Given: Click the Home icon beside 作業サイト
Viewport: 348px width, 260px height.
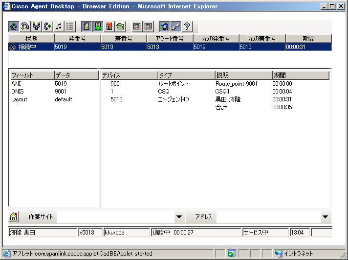Looking at the screenshot, I should pos(14,216).
